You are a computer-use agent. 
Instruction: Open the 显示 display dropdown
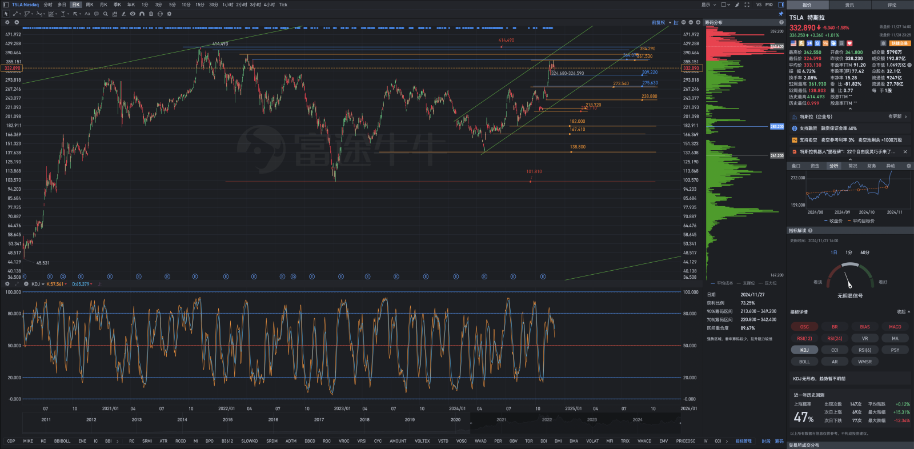click(x=708, y=5)
